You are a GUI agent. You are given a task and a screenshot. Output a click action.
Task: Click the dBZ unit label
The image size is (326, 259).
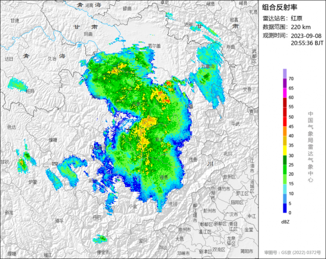point(285,221)
